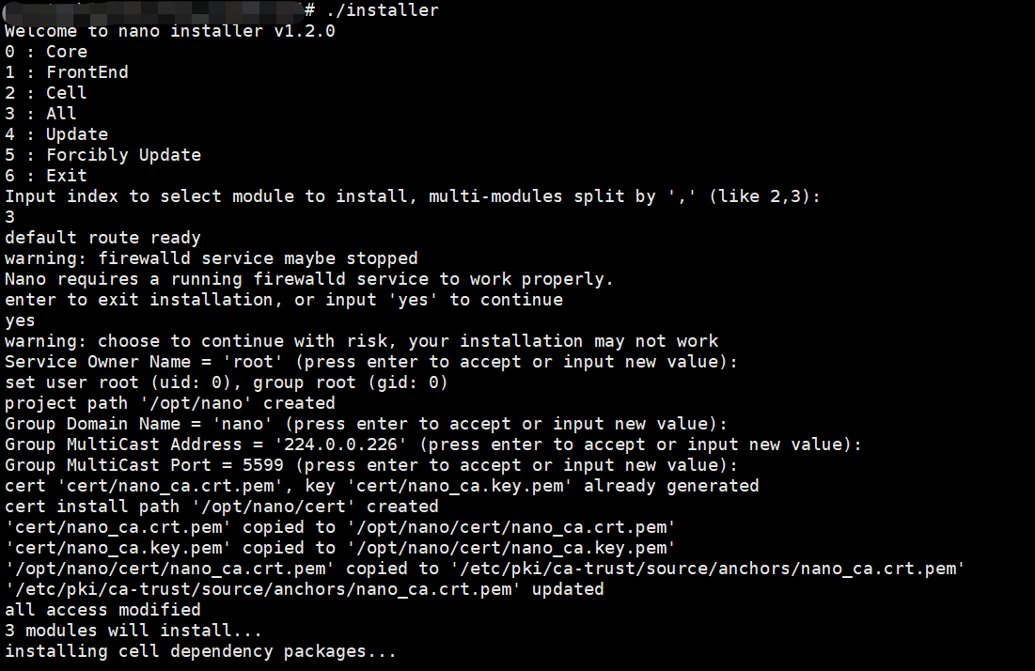Click the '3 modules will install...' line
Viewport: 1035px width, 671px height.
(134, 631)
